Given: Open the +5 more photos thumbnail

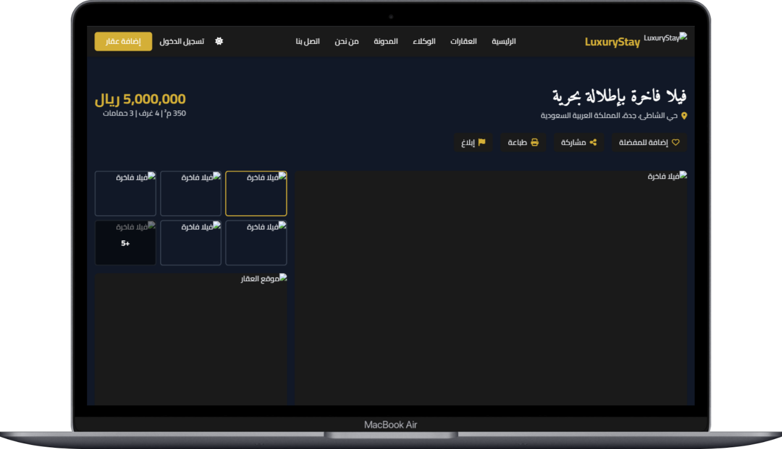Looking at the screenshot, I should point(125,243).
